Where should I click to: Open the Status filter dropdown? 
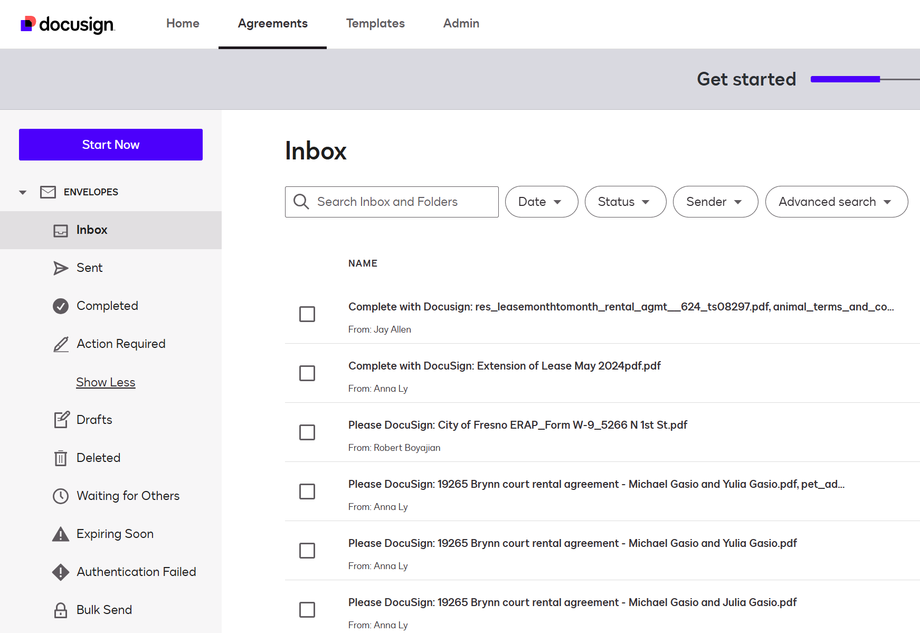click(625, 202)
